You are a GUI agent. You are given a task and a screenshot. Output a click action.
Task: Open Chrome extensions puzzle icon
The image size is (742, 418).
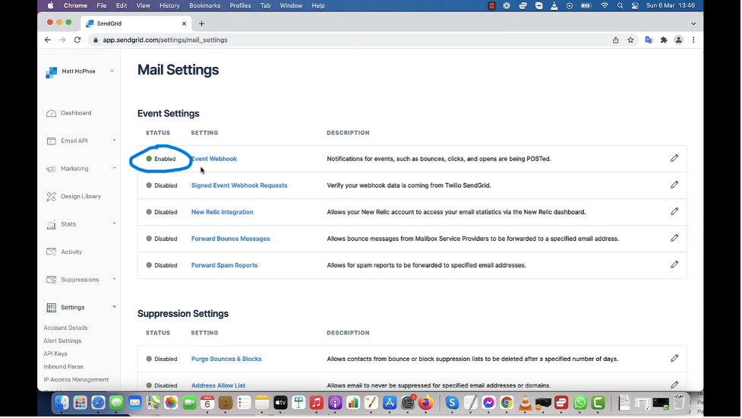point(664,40)
